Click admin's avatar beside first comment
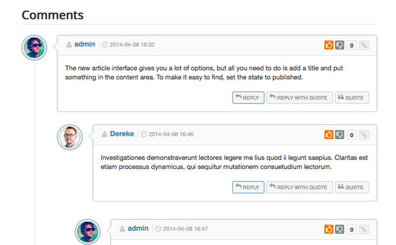 click(34, 48)
